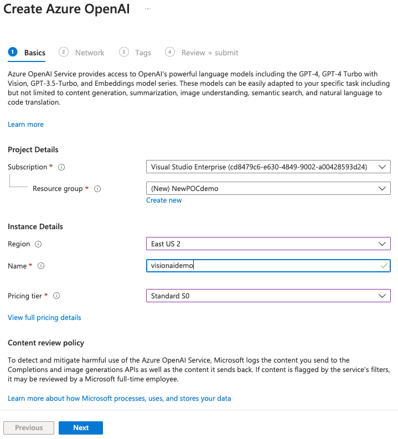Click the info icon beside Subscription

pos(61,167)
